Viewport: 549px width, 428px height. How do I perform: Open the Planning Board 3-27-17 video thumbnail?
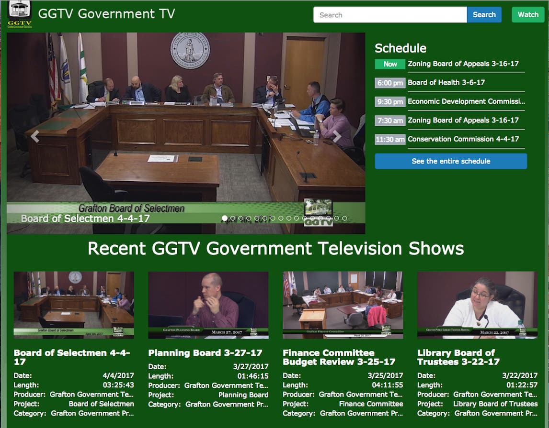click(x=208, y=305)
